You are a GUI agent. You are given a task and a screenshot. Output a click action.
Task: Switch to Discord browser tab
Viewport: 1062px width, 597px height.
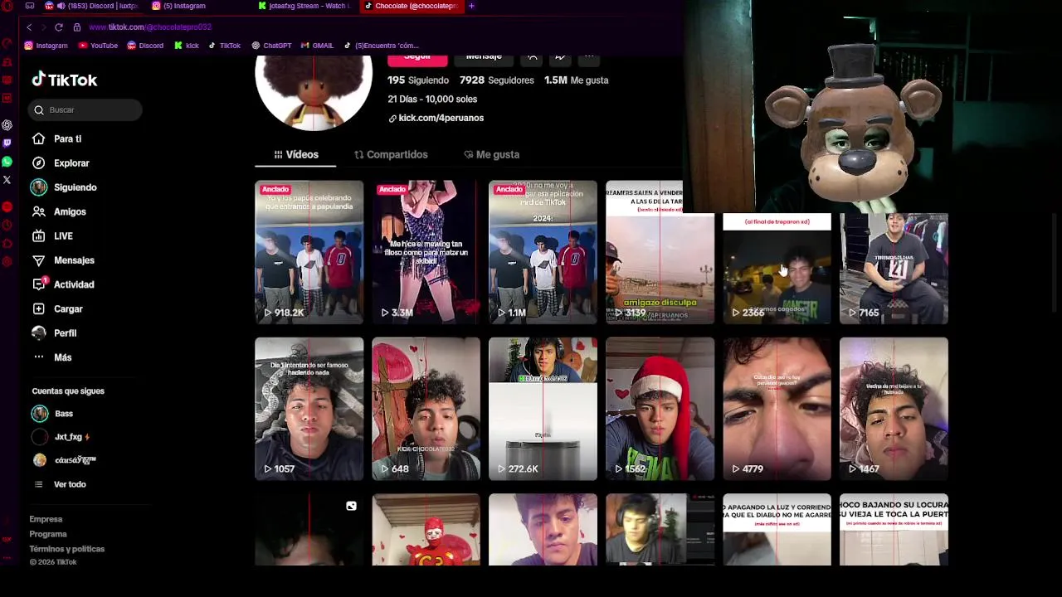coord(91,6)
